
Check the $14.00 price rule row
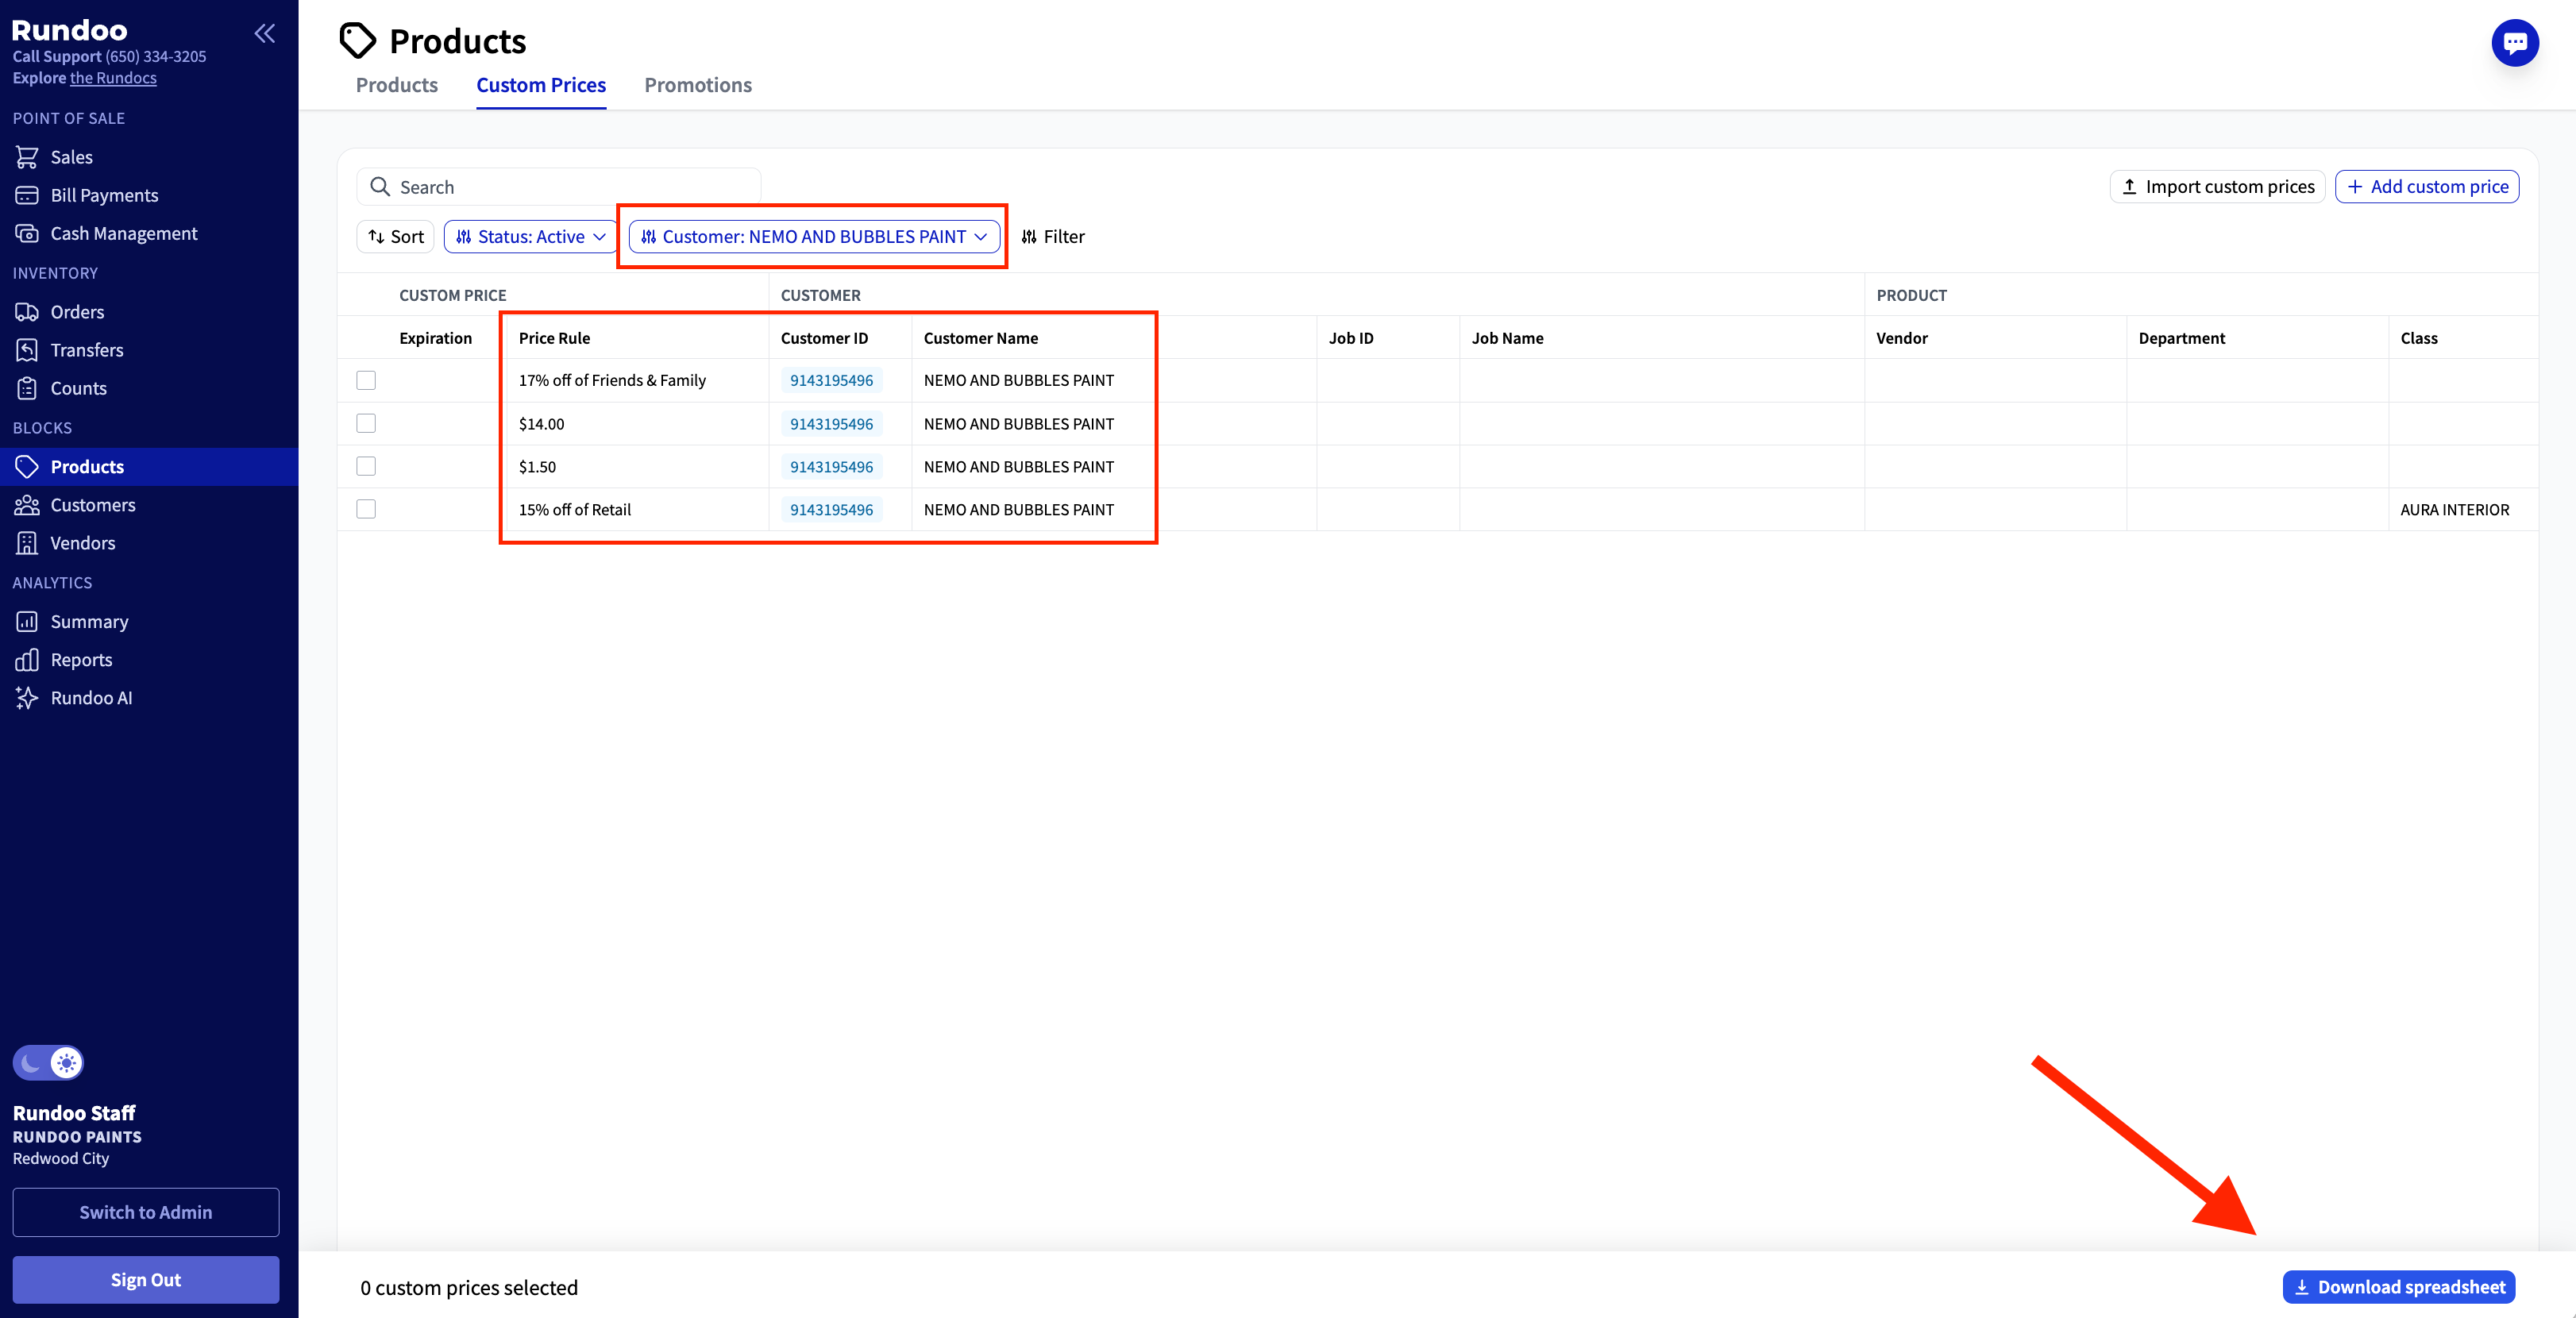tap(366, 423)
